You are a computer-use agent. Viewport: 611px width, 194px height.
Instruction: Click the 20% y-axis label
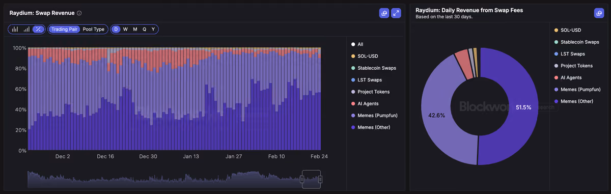pos(21,130)
